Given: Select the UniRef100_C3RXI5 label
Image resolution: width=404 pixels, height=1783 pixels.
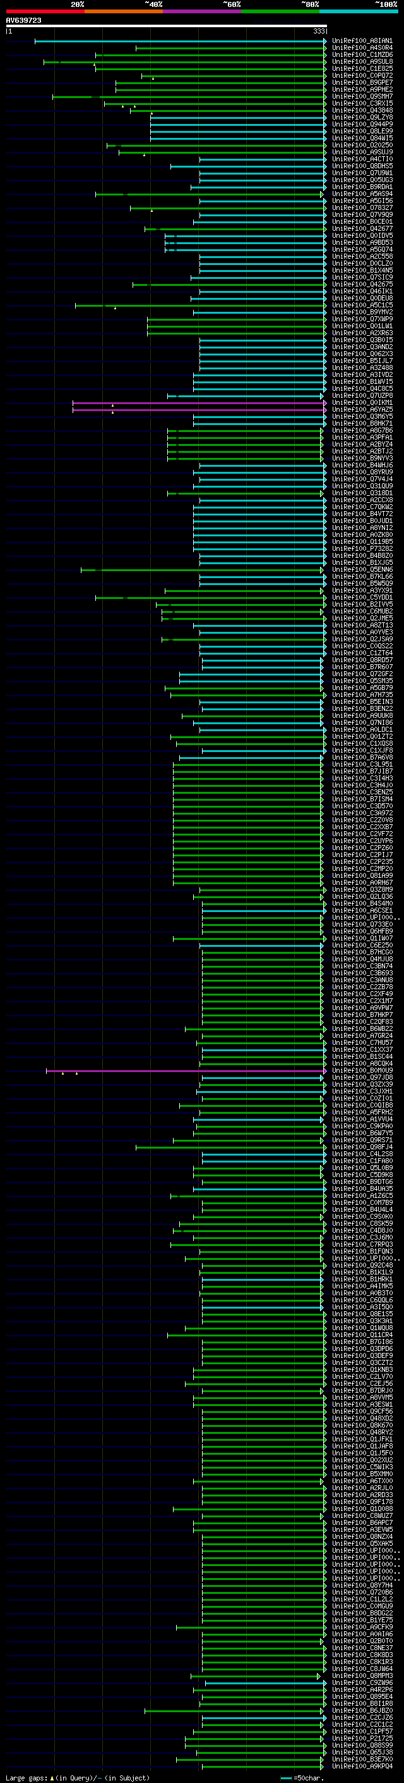Looking at the screenshot, I should tap(362, 103).
